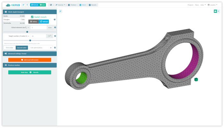Click the list icon beside the edit button
Screen dimensions: 224x128
point(27,5)
